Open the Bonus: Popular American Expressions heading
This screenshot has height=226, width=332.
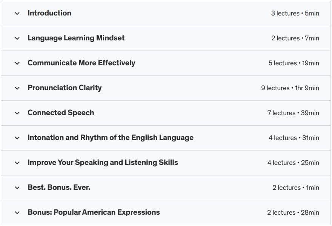pyautogui.click(x=94, y=212)
